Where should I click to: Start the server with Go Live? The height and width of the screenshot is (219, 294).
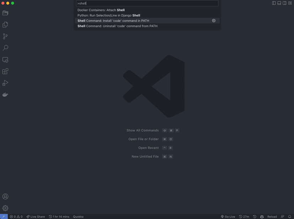pyautogui.click(x=228, y=216)
